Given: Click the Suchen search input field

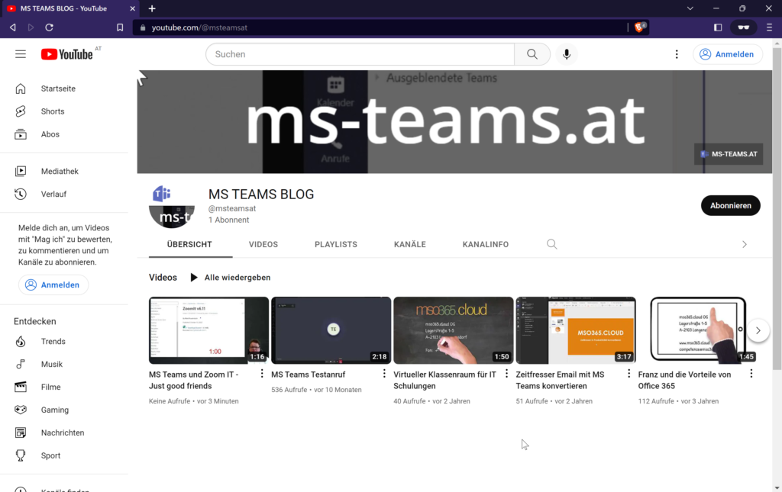Looking at the screenshot, I should click(x=360, y=54).
